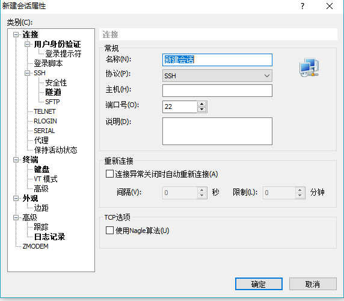This screenshot has width=344, height=301.
Task: Collapse the SSH tree node
Action: (x=27, y=73)
